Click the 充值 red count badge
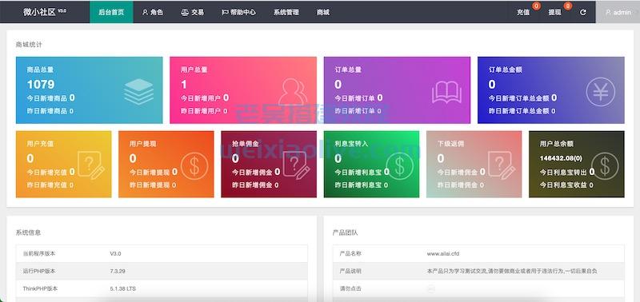This screenshot has height=302, width=640. click(x=536, y=6)
